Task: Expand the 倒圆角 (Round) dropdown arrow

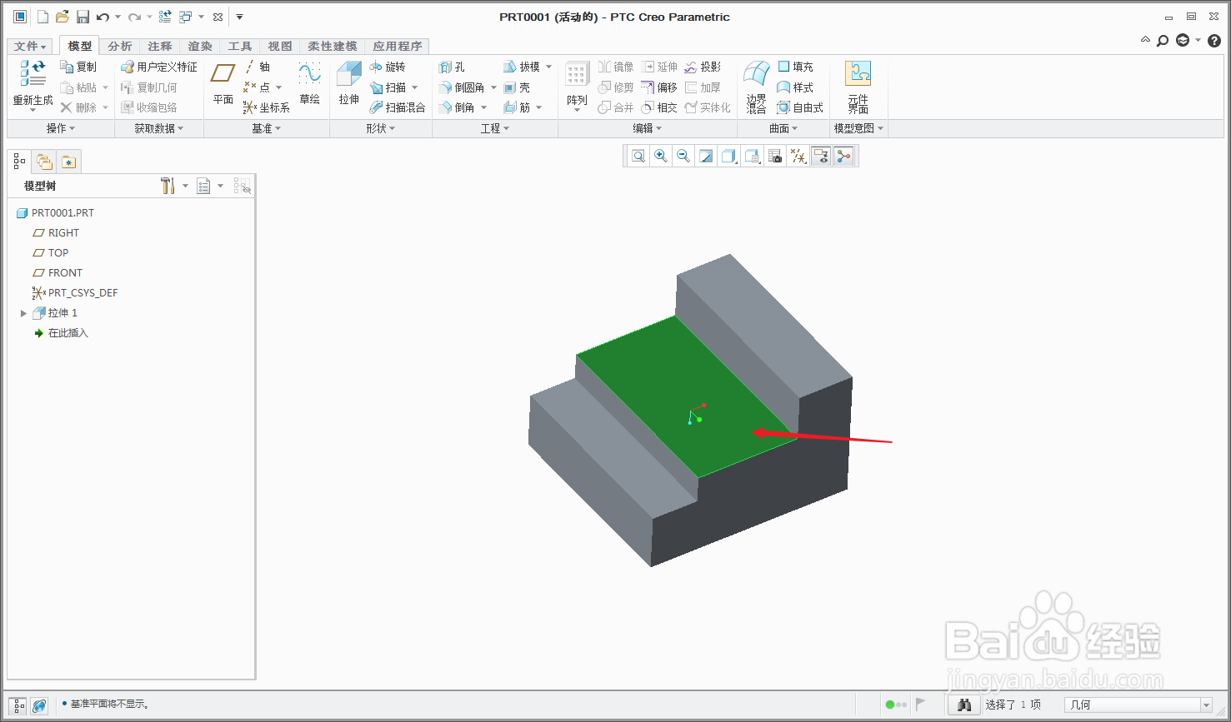Action: coord(493,87)
